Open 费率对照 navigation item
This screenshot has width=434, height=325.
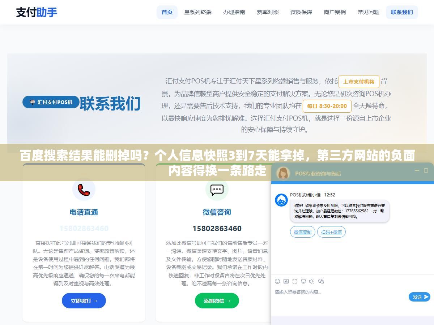click(268, 12)
